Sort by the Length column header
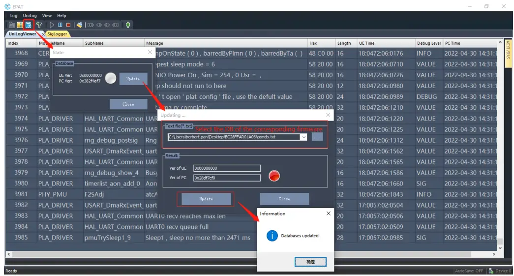Screen dimensions: 514x276 pyautogui.click(x=346, y=43)
